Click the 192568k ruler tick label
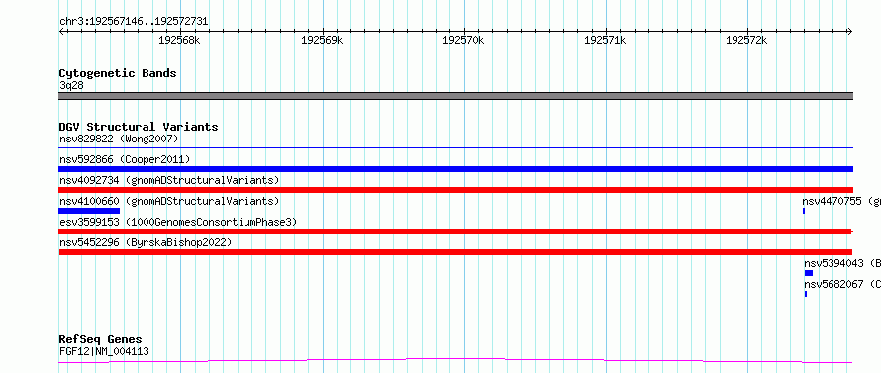Image resolution: width=881 pixels, height=373 pixels. tap(179, 40)
